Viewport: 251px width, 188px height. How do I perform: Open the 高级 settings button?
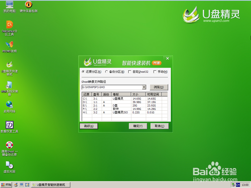89,126
